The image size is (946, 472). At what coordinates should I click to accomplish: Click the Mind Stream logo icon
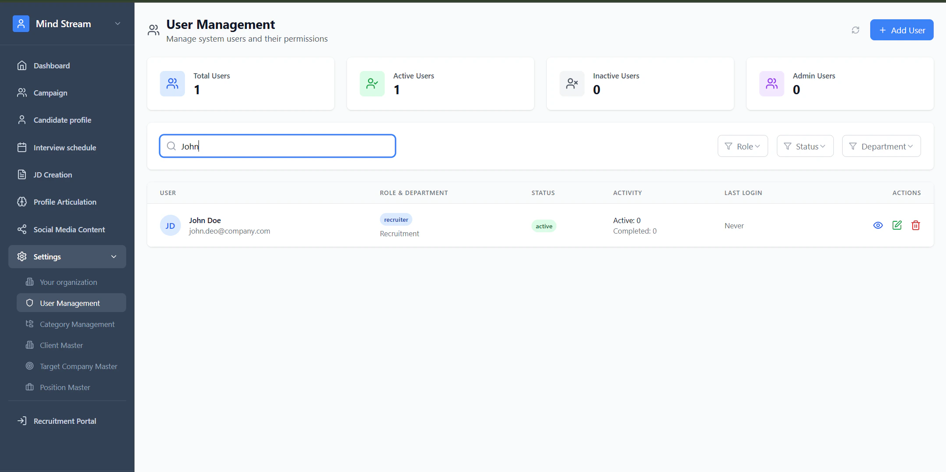[x=21, y=24]
